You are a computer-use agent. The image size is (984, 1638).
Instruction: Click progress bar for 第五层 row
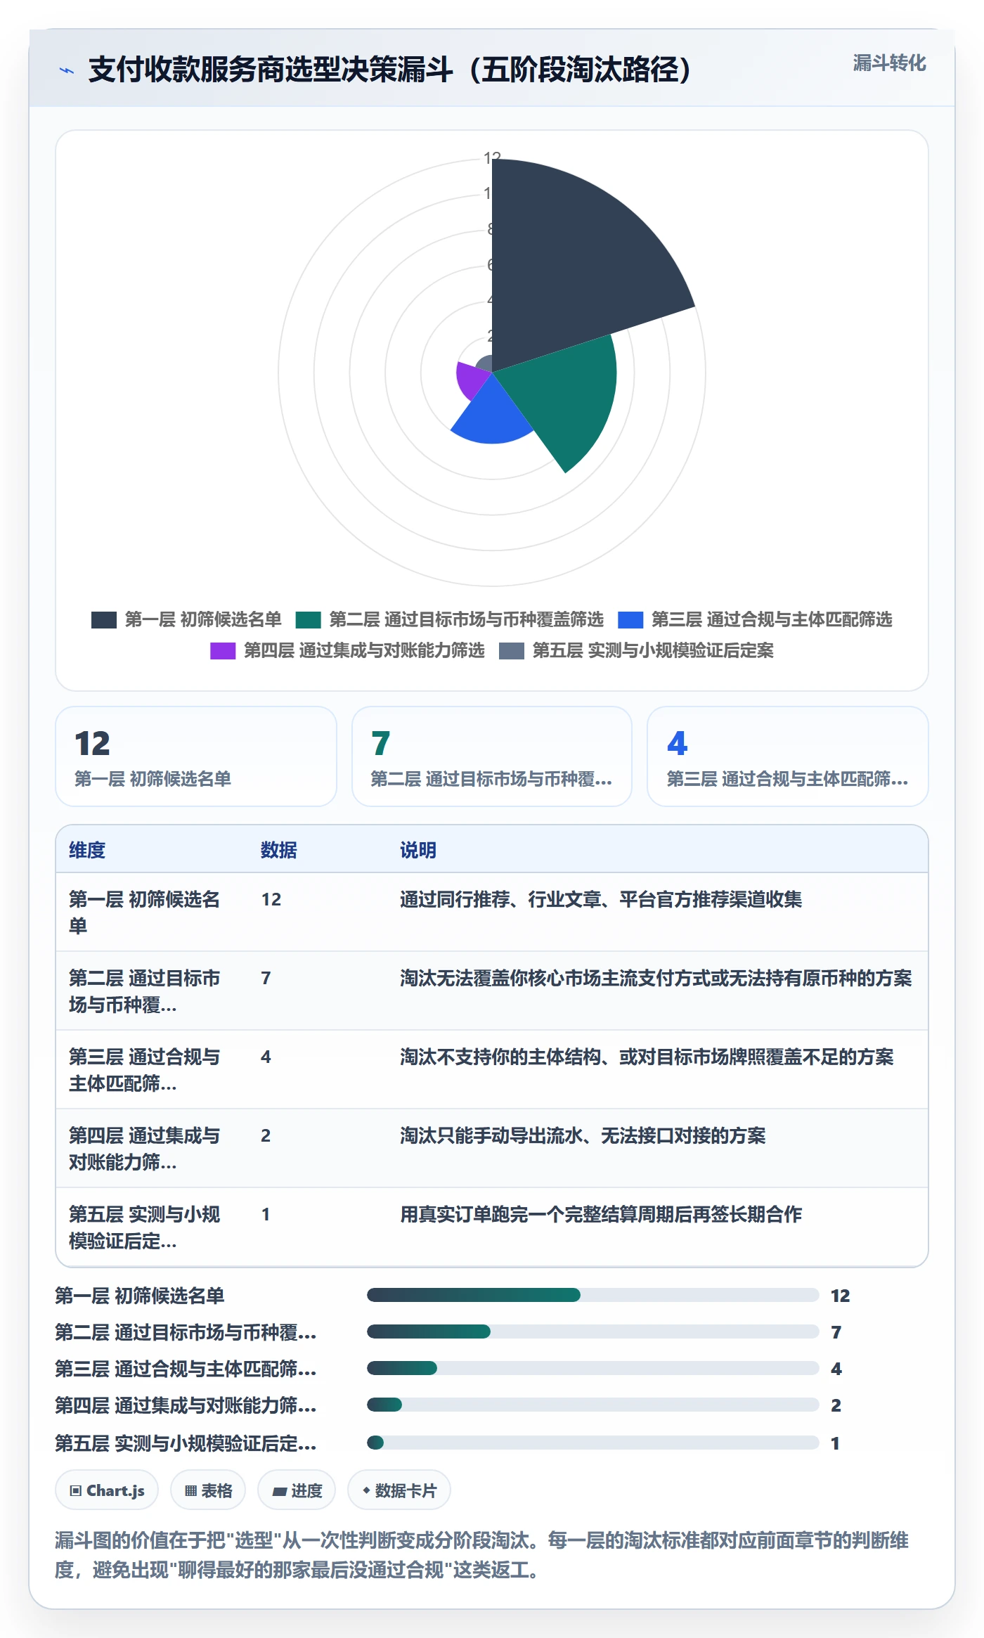tap(593, 1443)
